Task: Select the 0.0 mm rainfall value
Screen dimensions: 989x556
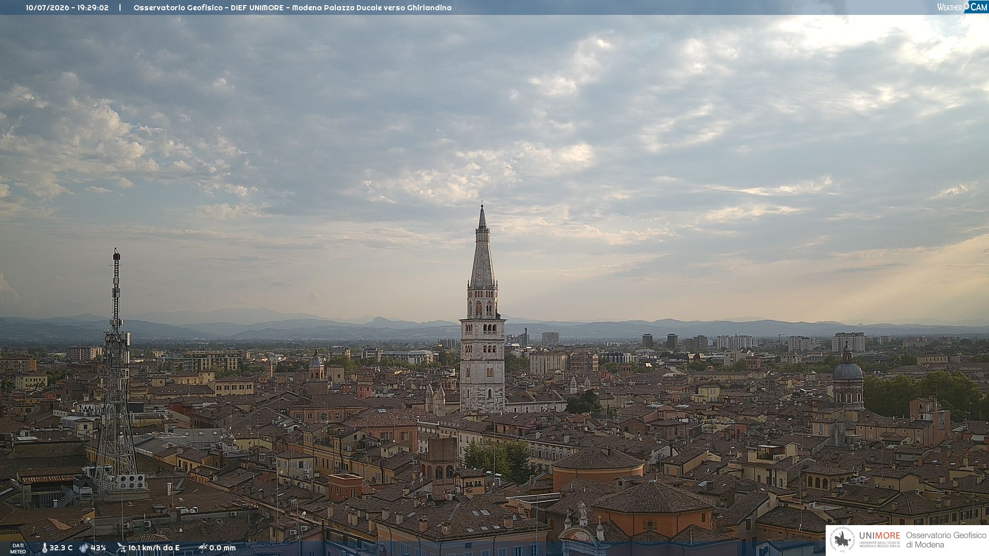Action: tap(222, 548)
